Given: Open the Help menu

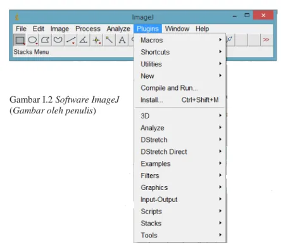Looking at the screenshot, I should (203, 28).
